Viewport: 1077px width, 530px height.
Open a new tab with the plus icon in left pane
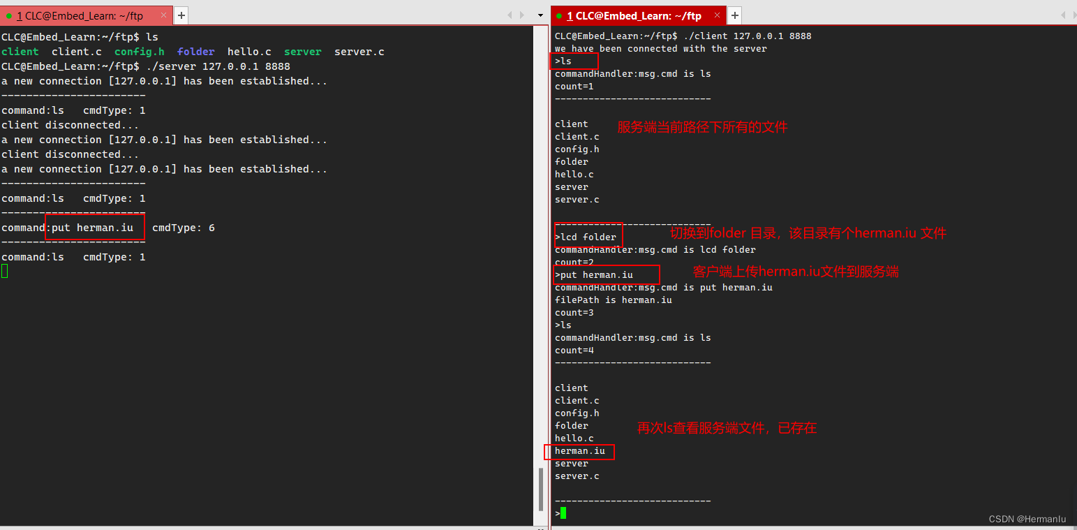pyautogui.click(x=181, y=15)
